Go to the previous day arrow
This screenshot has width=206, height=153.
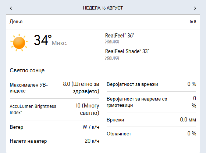coord(11,8)
